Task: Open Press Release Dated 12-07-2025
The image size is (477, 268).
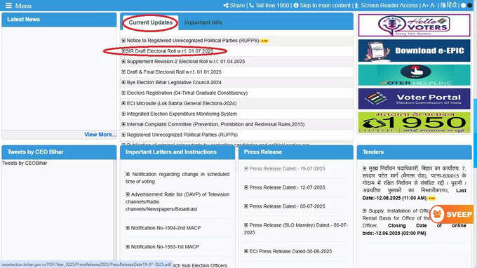Action: coord(287,188)
